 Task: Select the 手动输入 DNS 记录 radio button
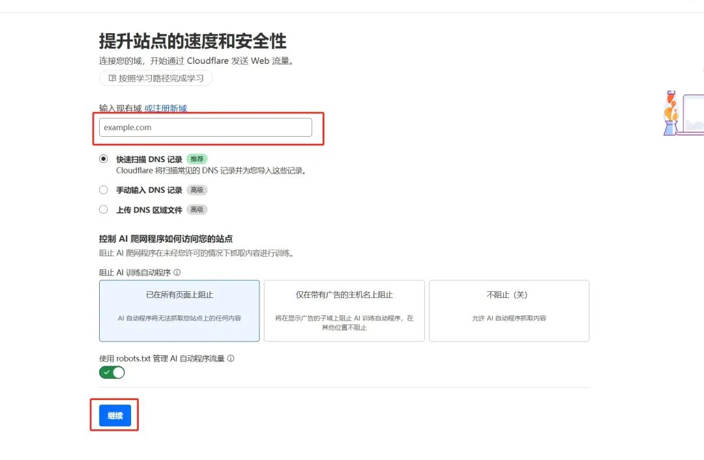point(104,190)
